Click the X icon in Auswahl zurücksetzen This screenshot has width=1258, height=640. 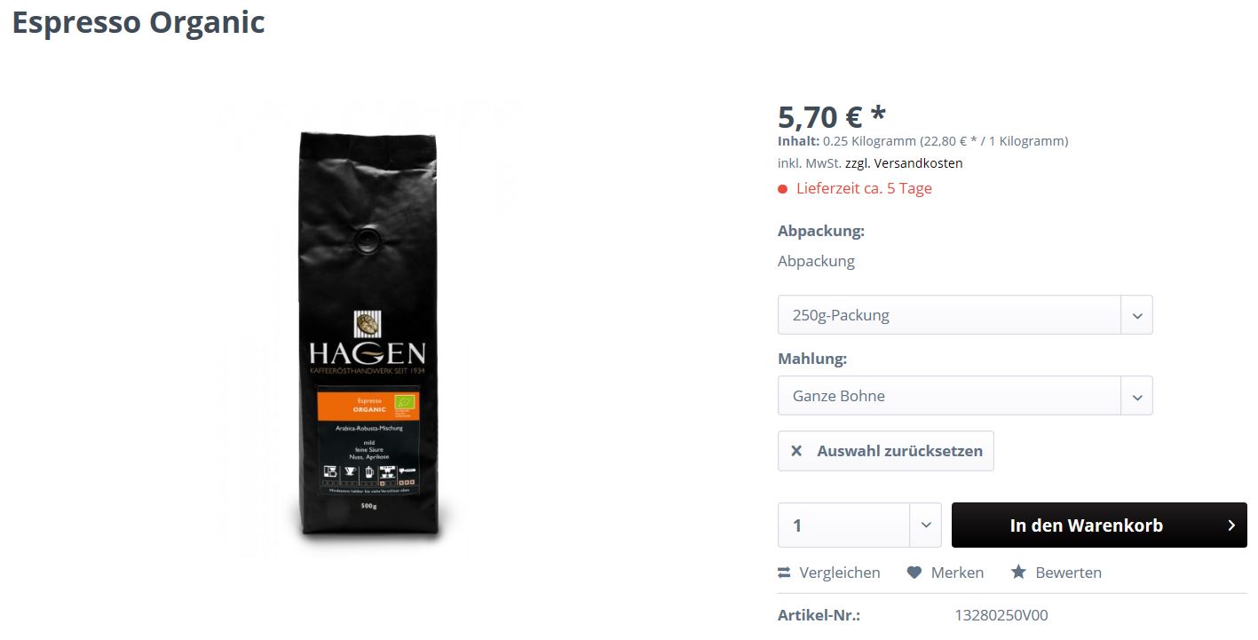point(796,451)
